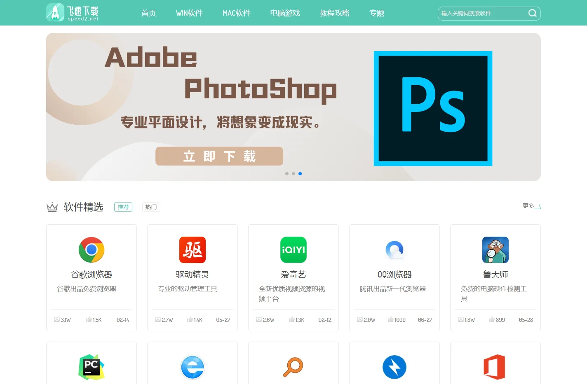This screenshot has height=384, width=587.
Task: Open the 驱动精灵 title link
Action: [193, 275]
